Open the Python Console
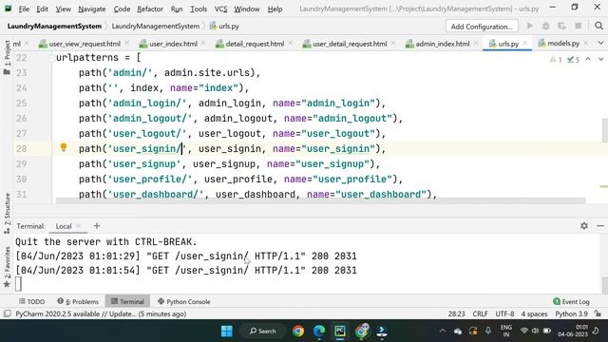This screenshot has height=342, width=608. (x=183, y=301)
